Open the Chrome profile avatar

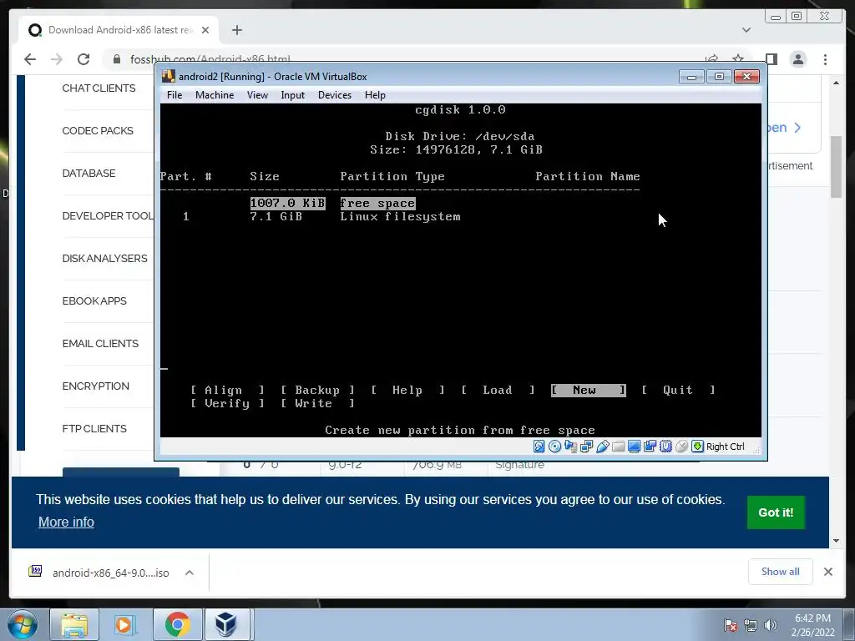click(x=798, y=59)
